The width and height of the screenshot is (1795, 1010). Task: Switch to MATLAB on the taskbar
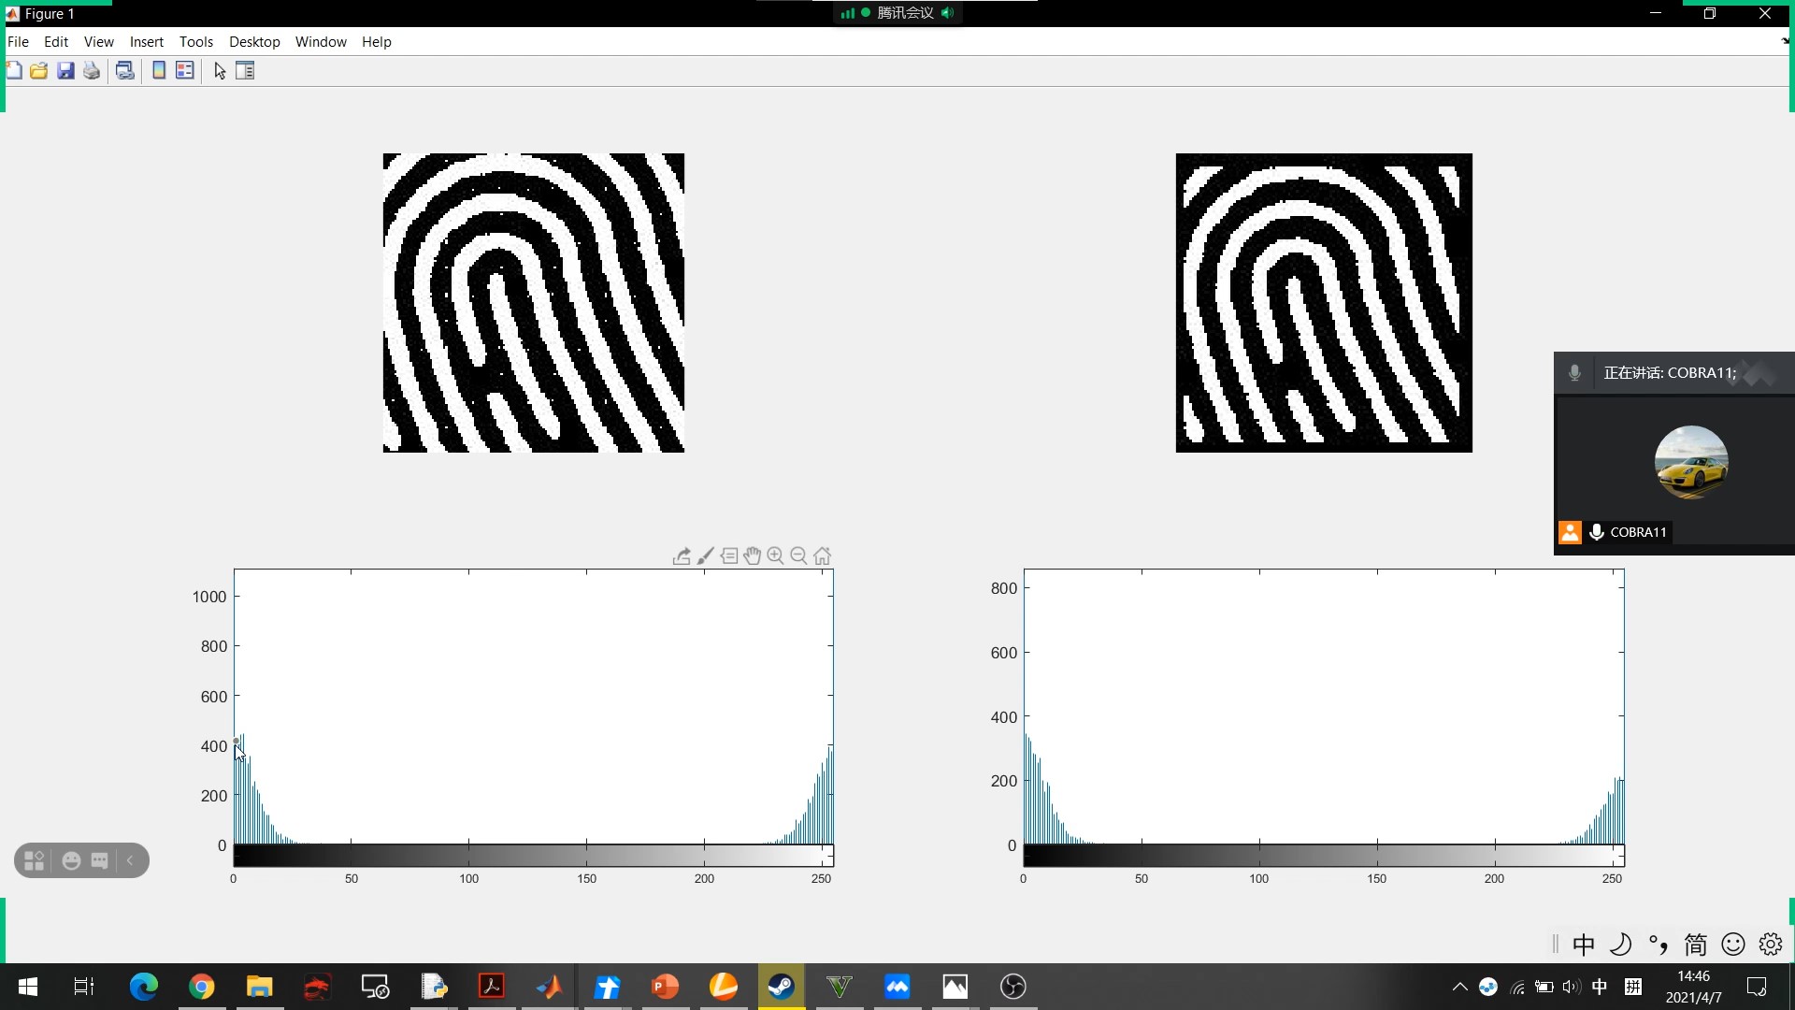tap(550, 987)
